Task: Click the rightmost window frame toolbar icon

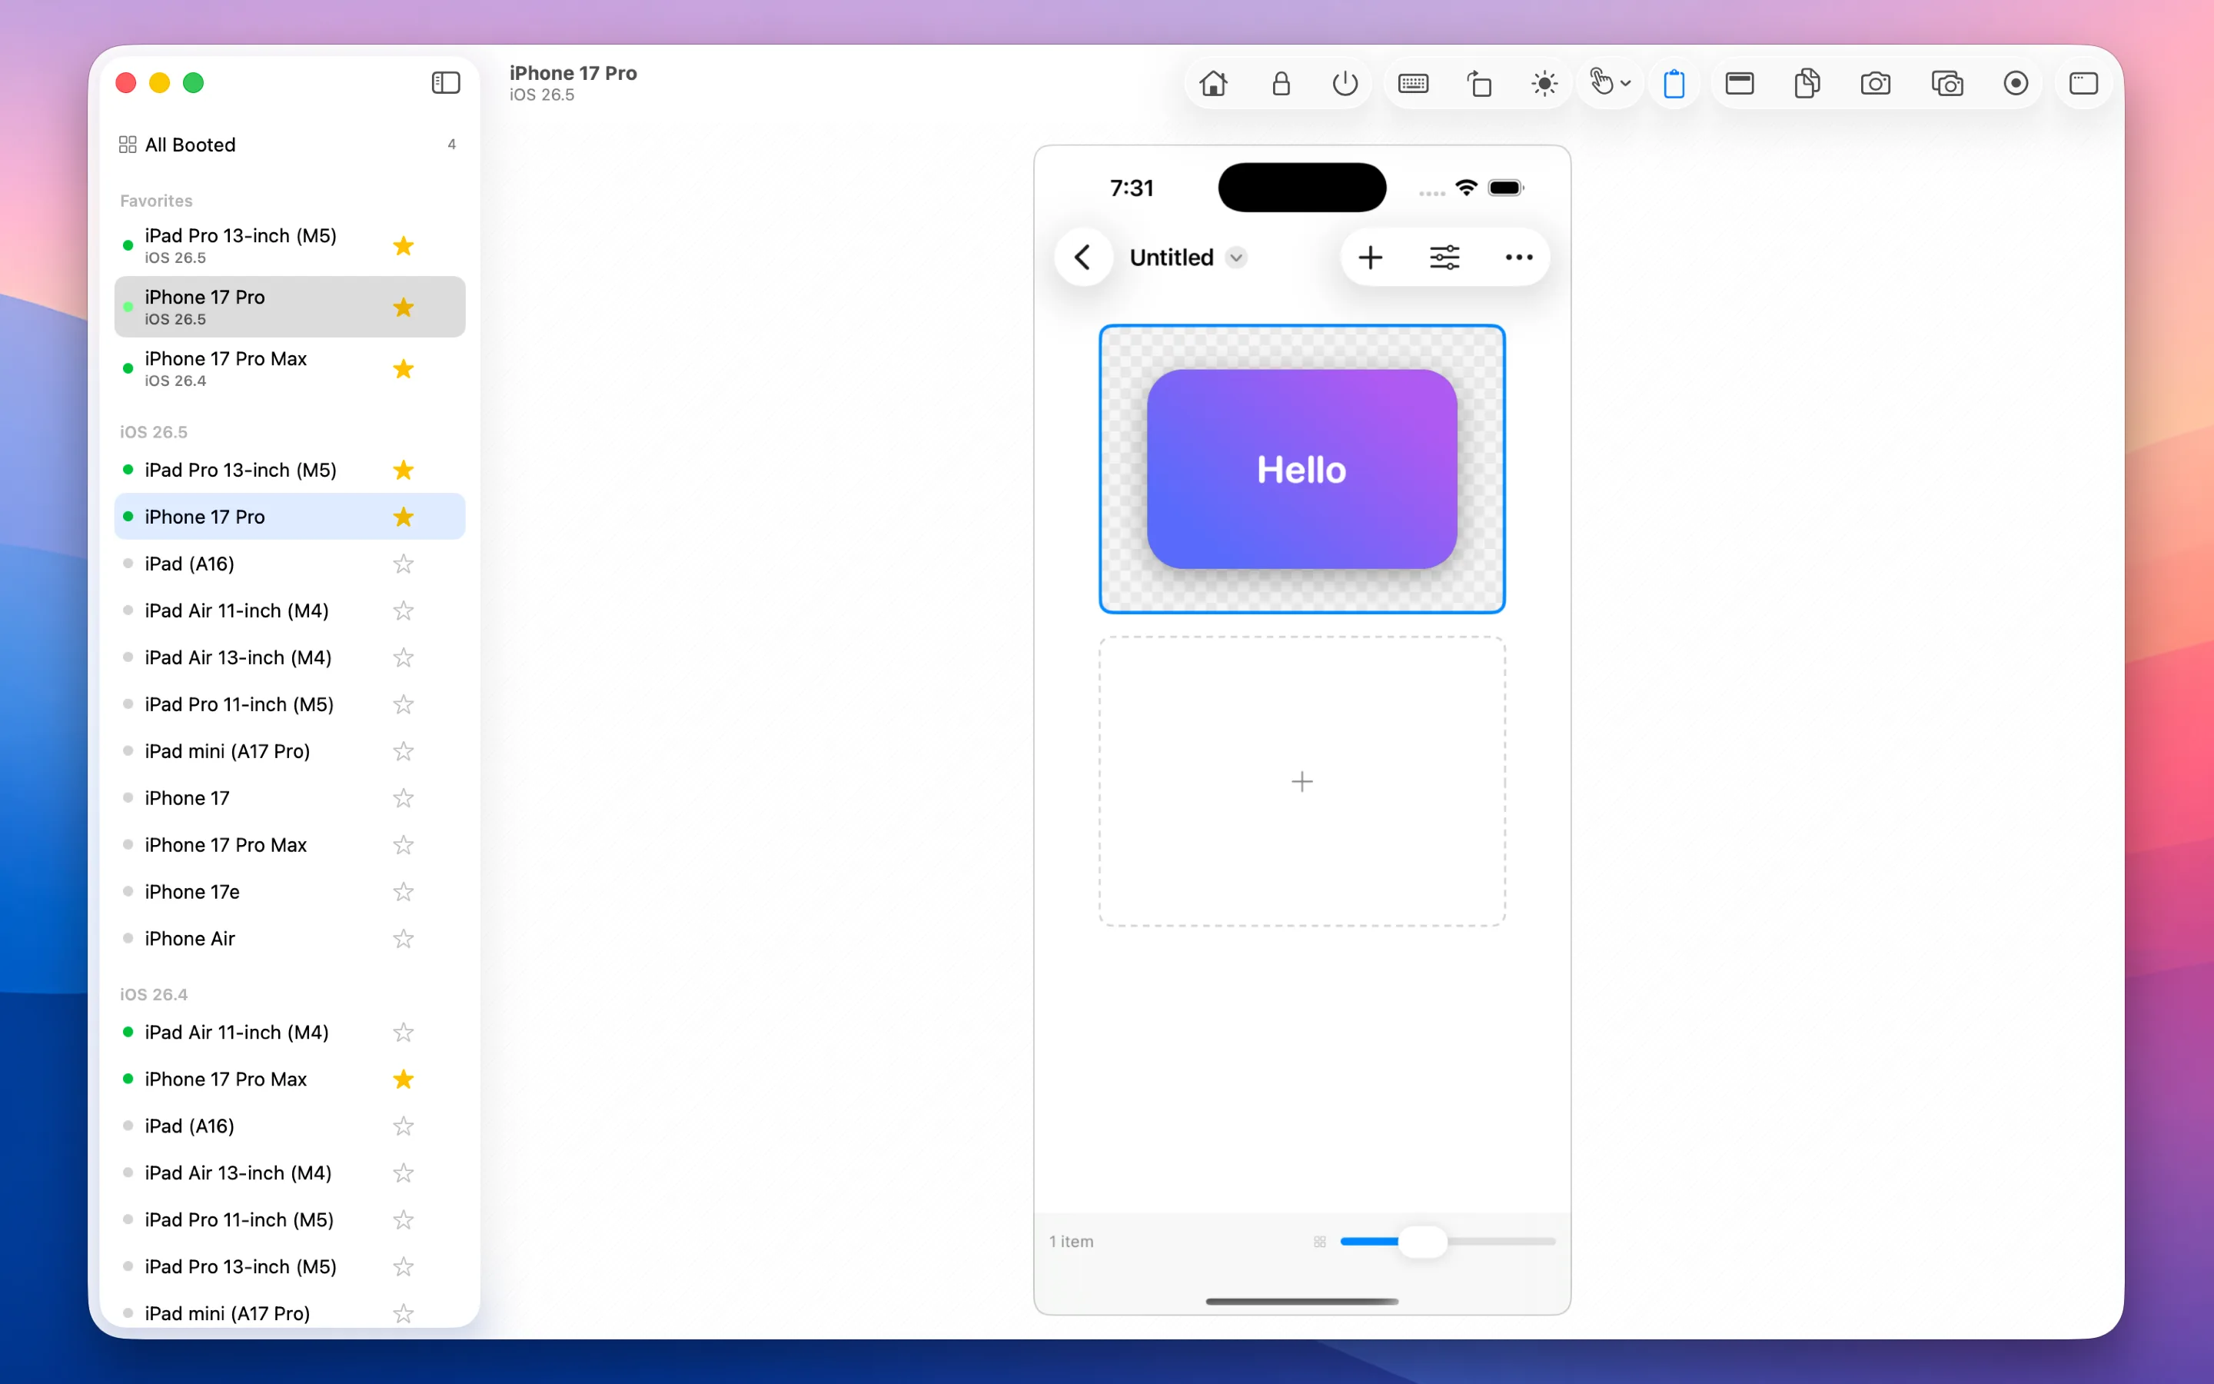Action: [2083, 83]
